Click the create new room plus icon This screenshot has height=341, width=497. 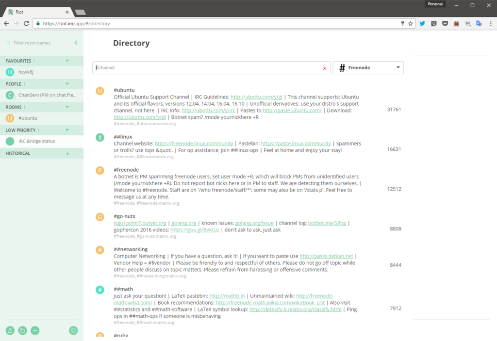[35, 330]
